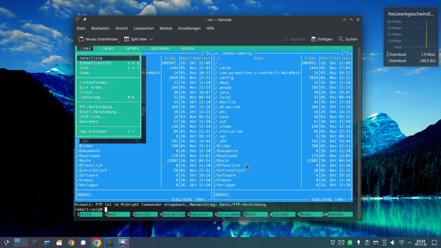Click the green ghost tray icon
Viewport: 441px width, 248px height.
(350, 243)
